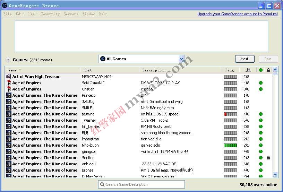Click Rise of Rome icon in Nhokbuon row

tap(9, 145)
